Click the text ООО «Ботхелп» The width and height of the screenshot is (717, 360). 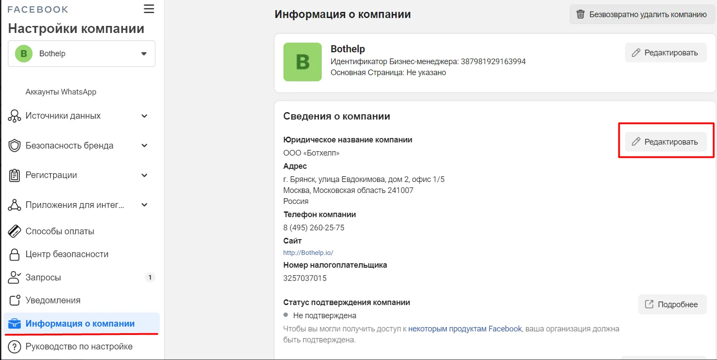pyautogui.click(x=311, y=153)
